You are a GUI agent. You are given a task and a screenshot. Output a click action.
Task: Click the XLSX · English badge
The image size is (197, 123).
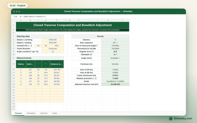[18, 6]
